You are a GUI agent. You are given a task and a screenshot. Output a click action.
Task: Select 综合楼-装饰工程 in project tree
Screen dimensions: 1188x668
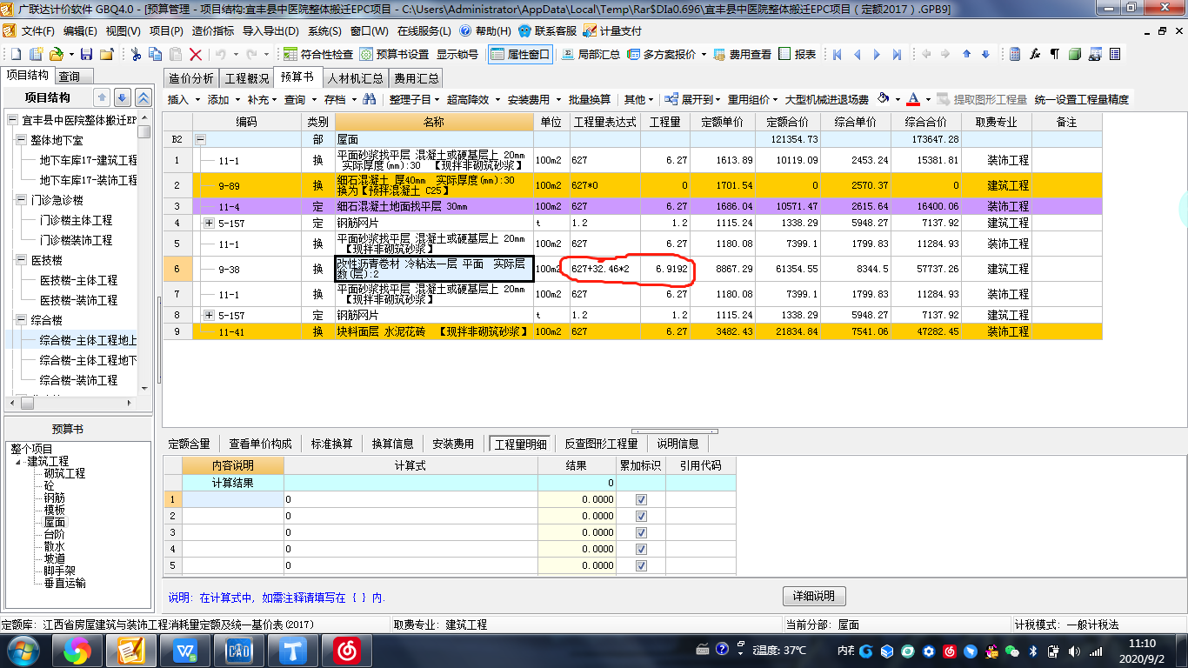tap(78, 380)
